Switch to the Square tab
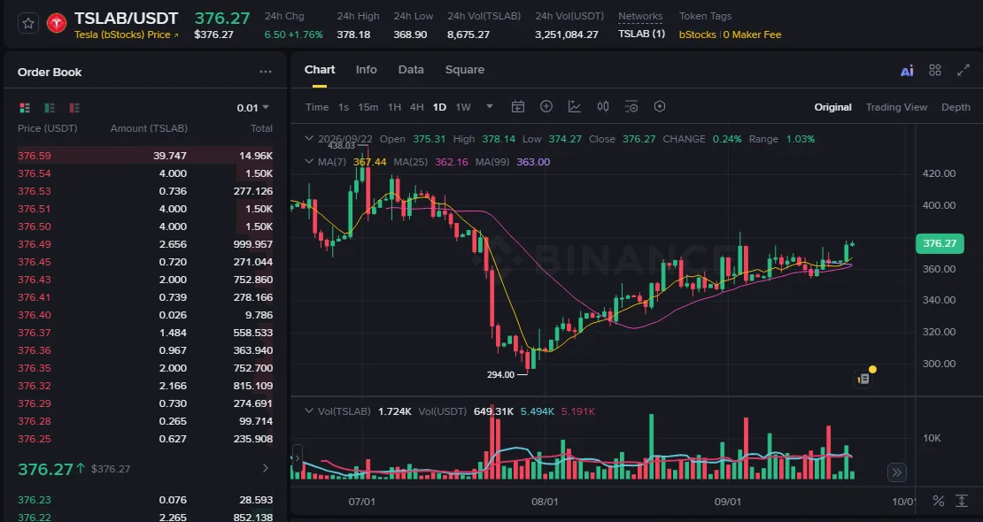983x522 pixels. (465, 70)
